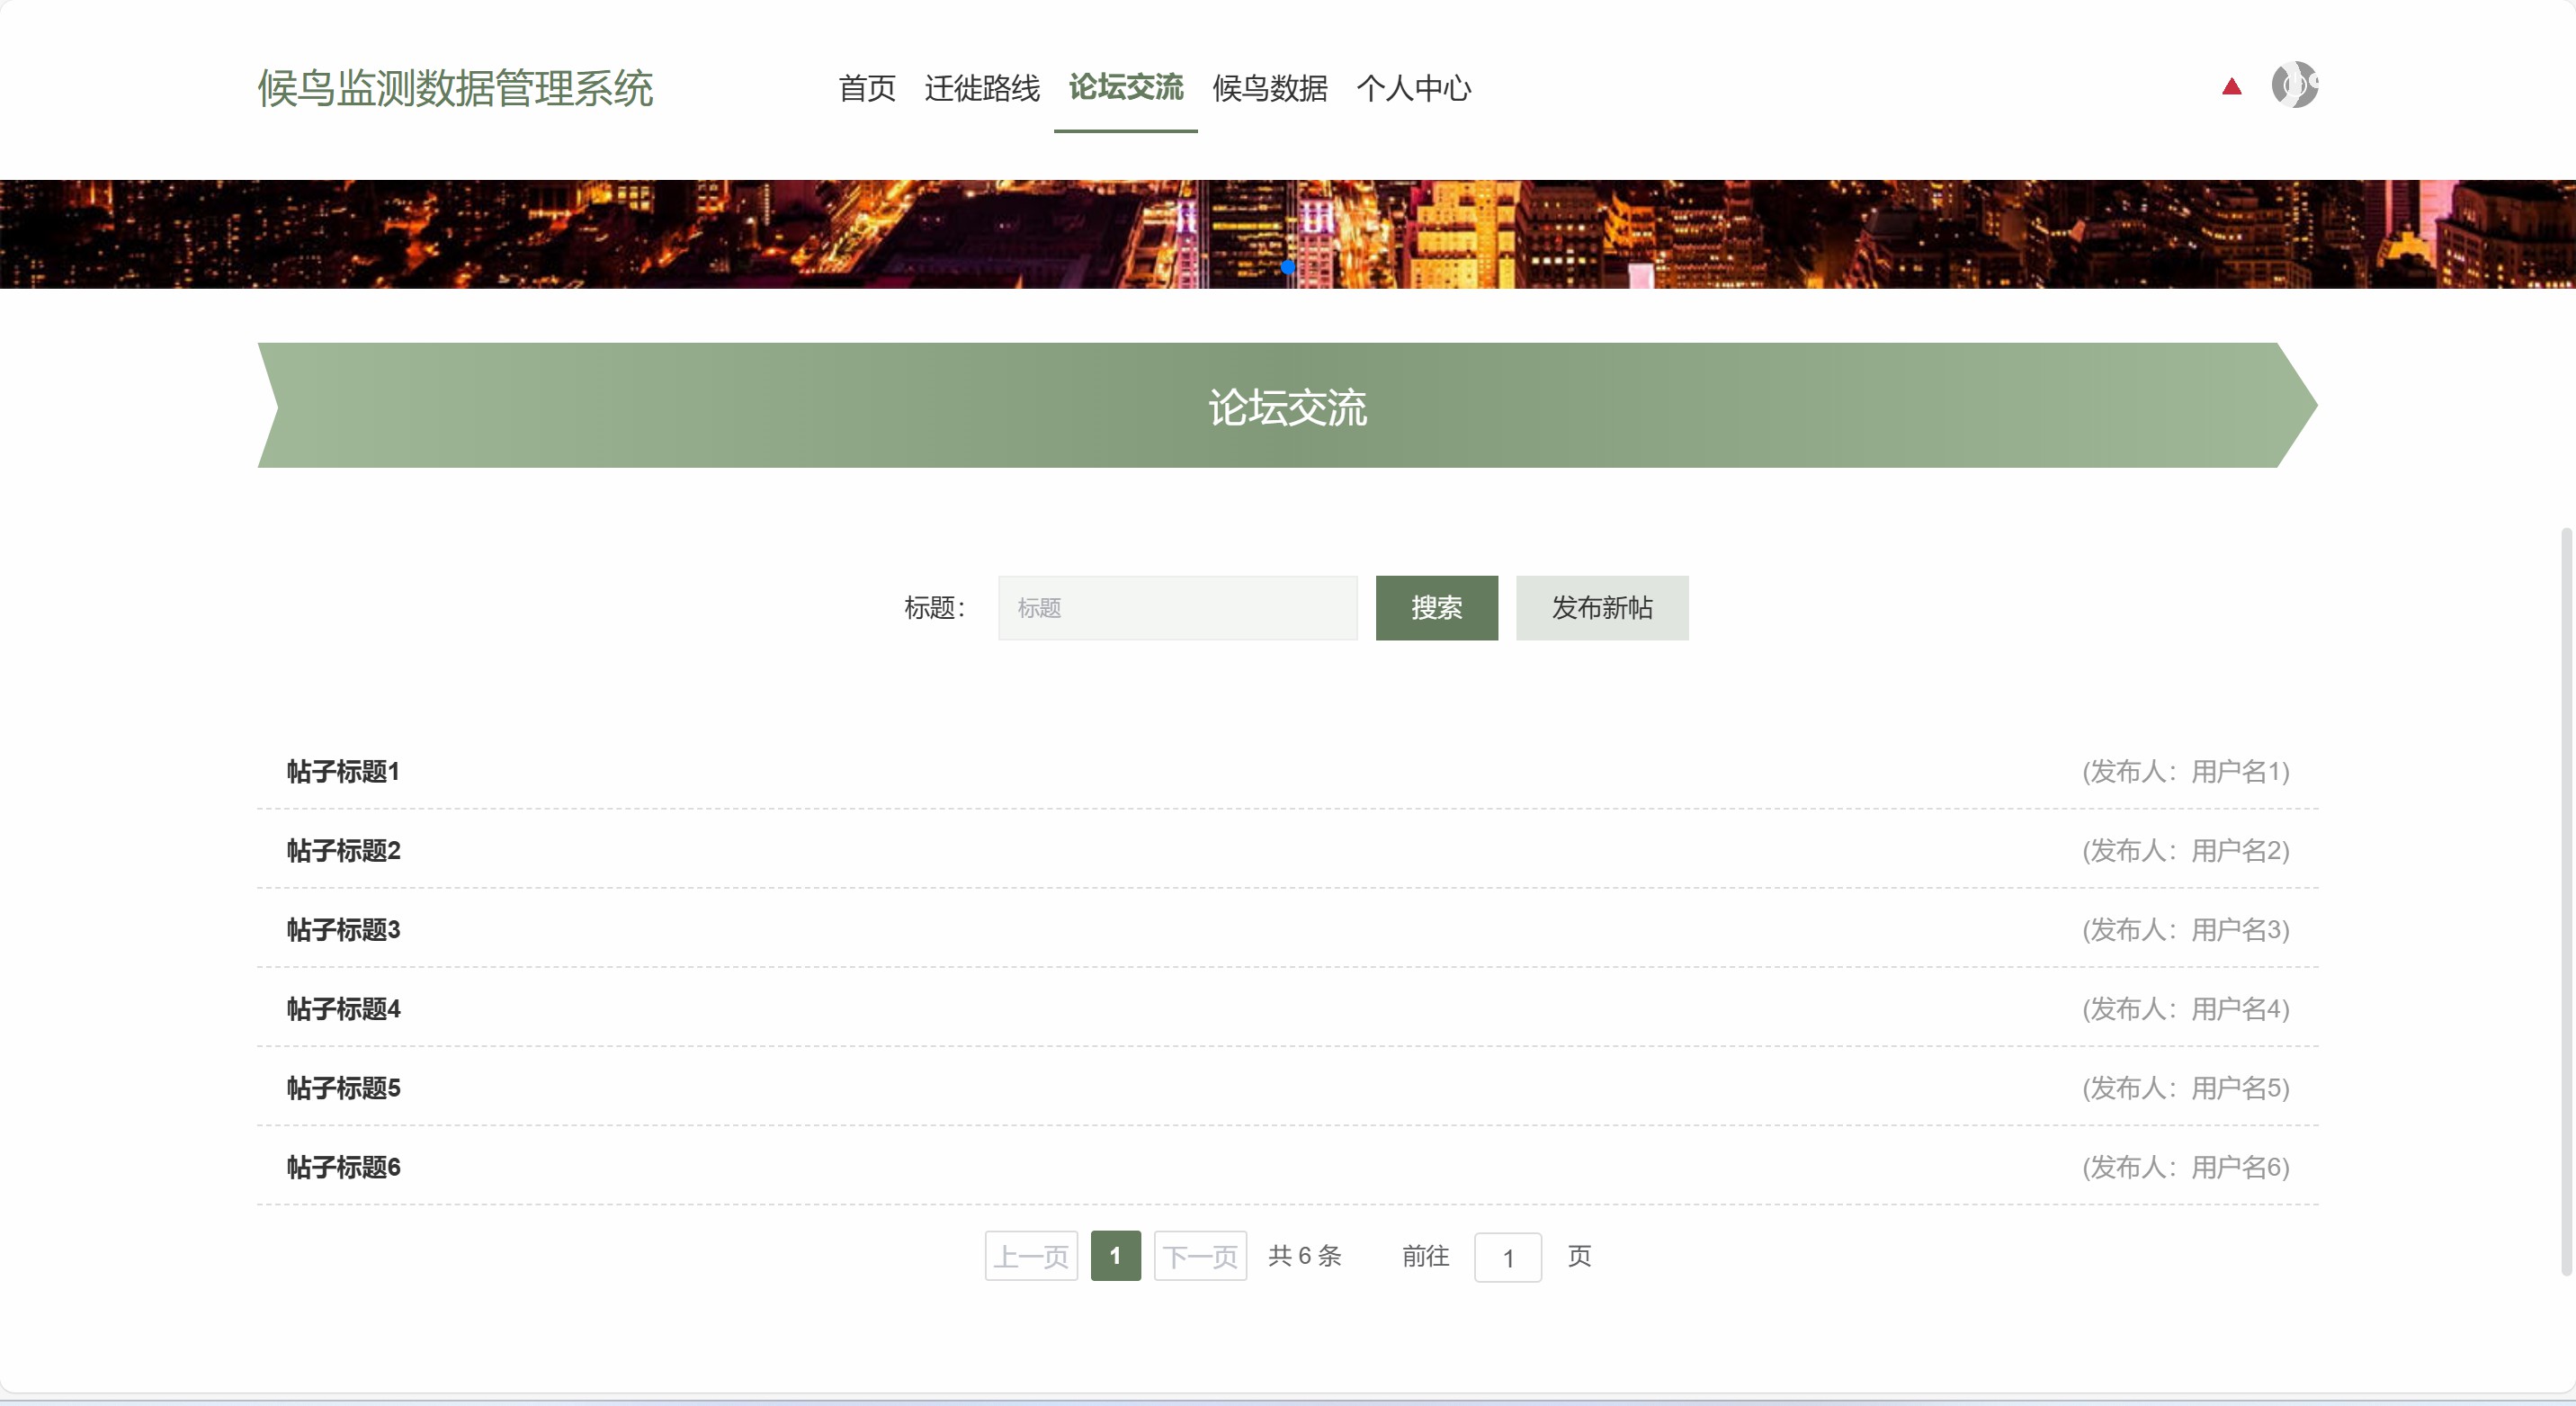The height and width of the screenshot is (1406, 2576).
Task: Click the red triangle icon in header
Action: pyautogui.click(x=2231, y=87)
